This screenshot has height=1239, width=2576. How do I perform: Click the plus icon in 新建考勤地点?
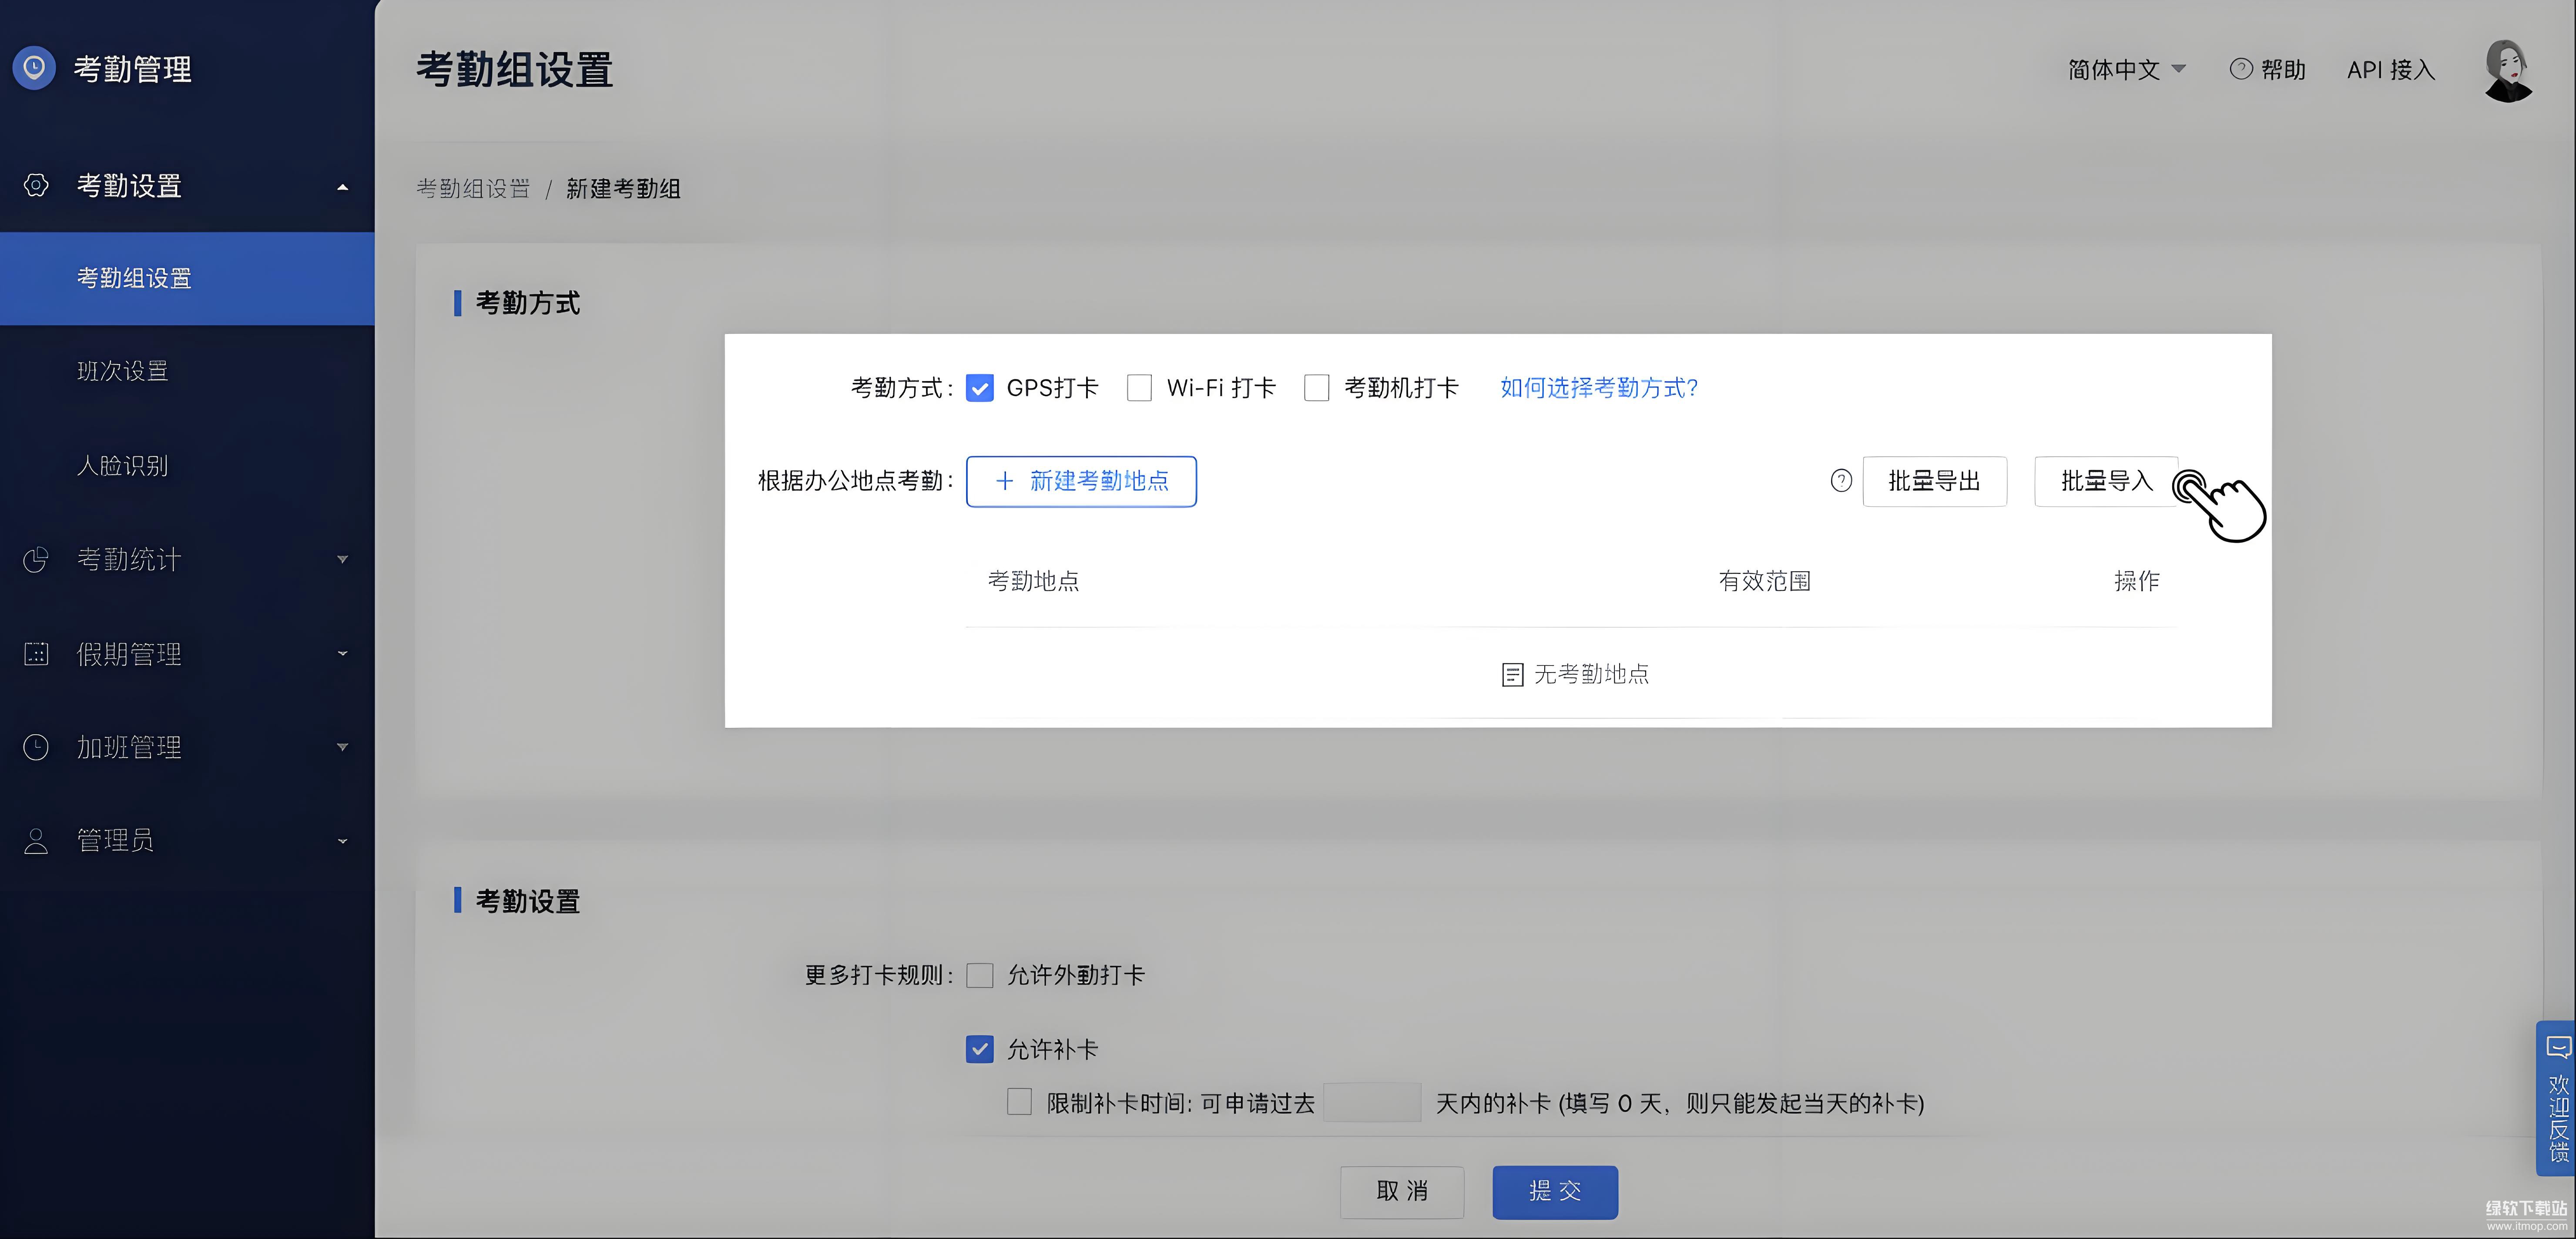[1005, 481]
